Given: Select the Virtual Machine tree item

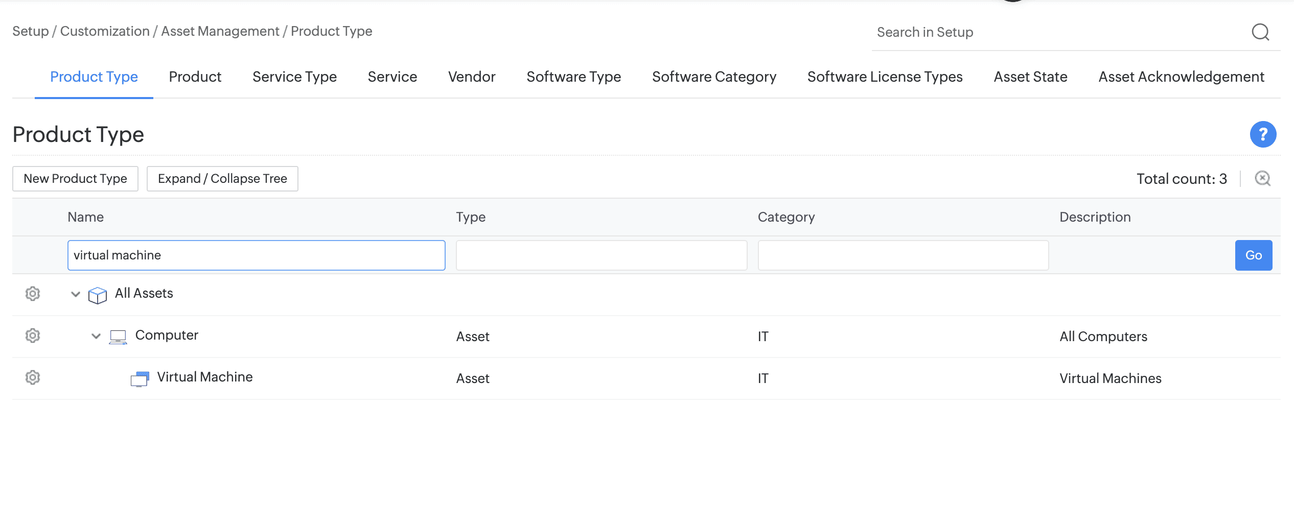Looking at the screenshot, I should 204,377.
